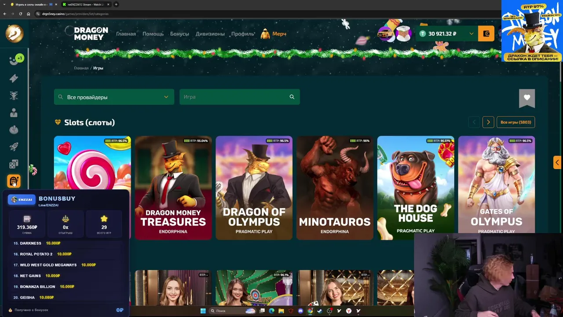
Task: Open the ticket icon in the sidebar
Action: 14,78
